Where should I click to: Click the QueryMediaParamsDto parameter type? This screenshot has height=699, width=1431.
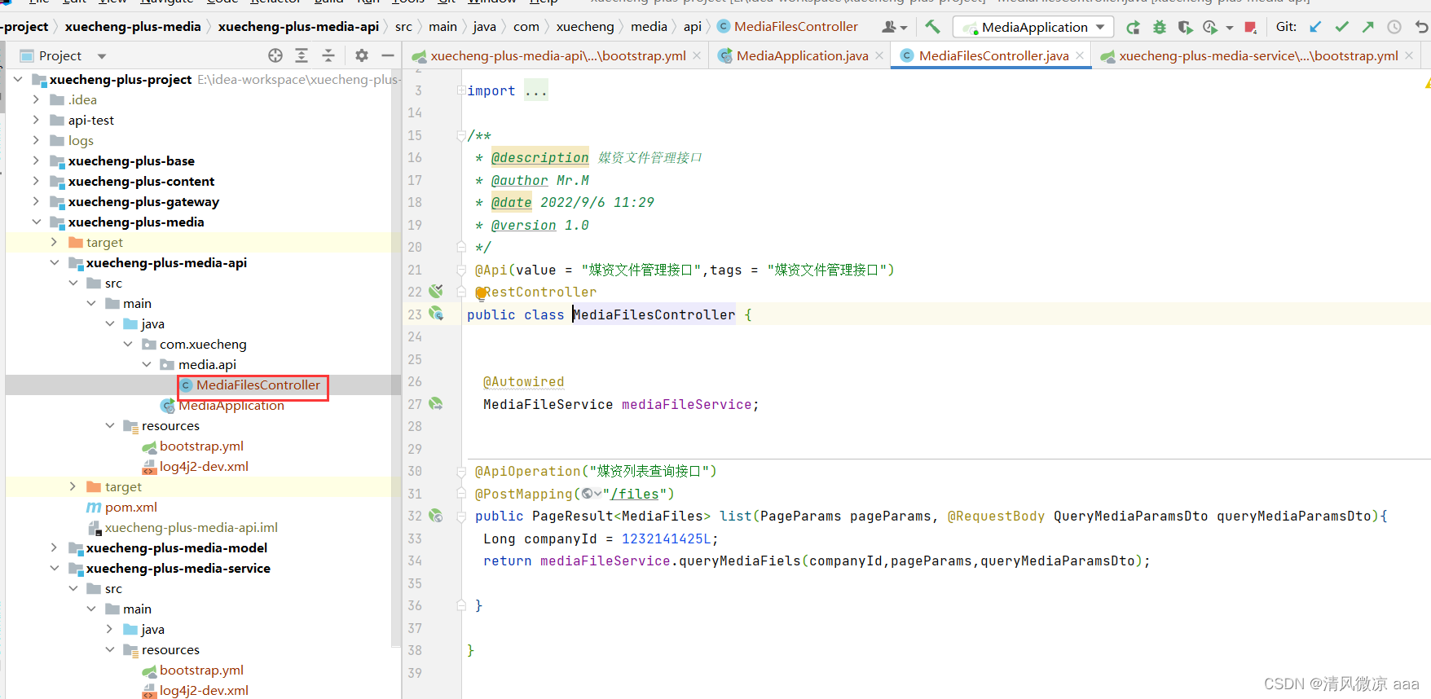(x=1131, y=516)
